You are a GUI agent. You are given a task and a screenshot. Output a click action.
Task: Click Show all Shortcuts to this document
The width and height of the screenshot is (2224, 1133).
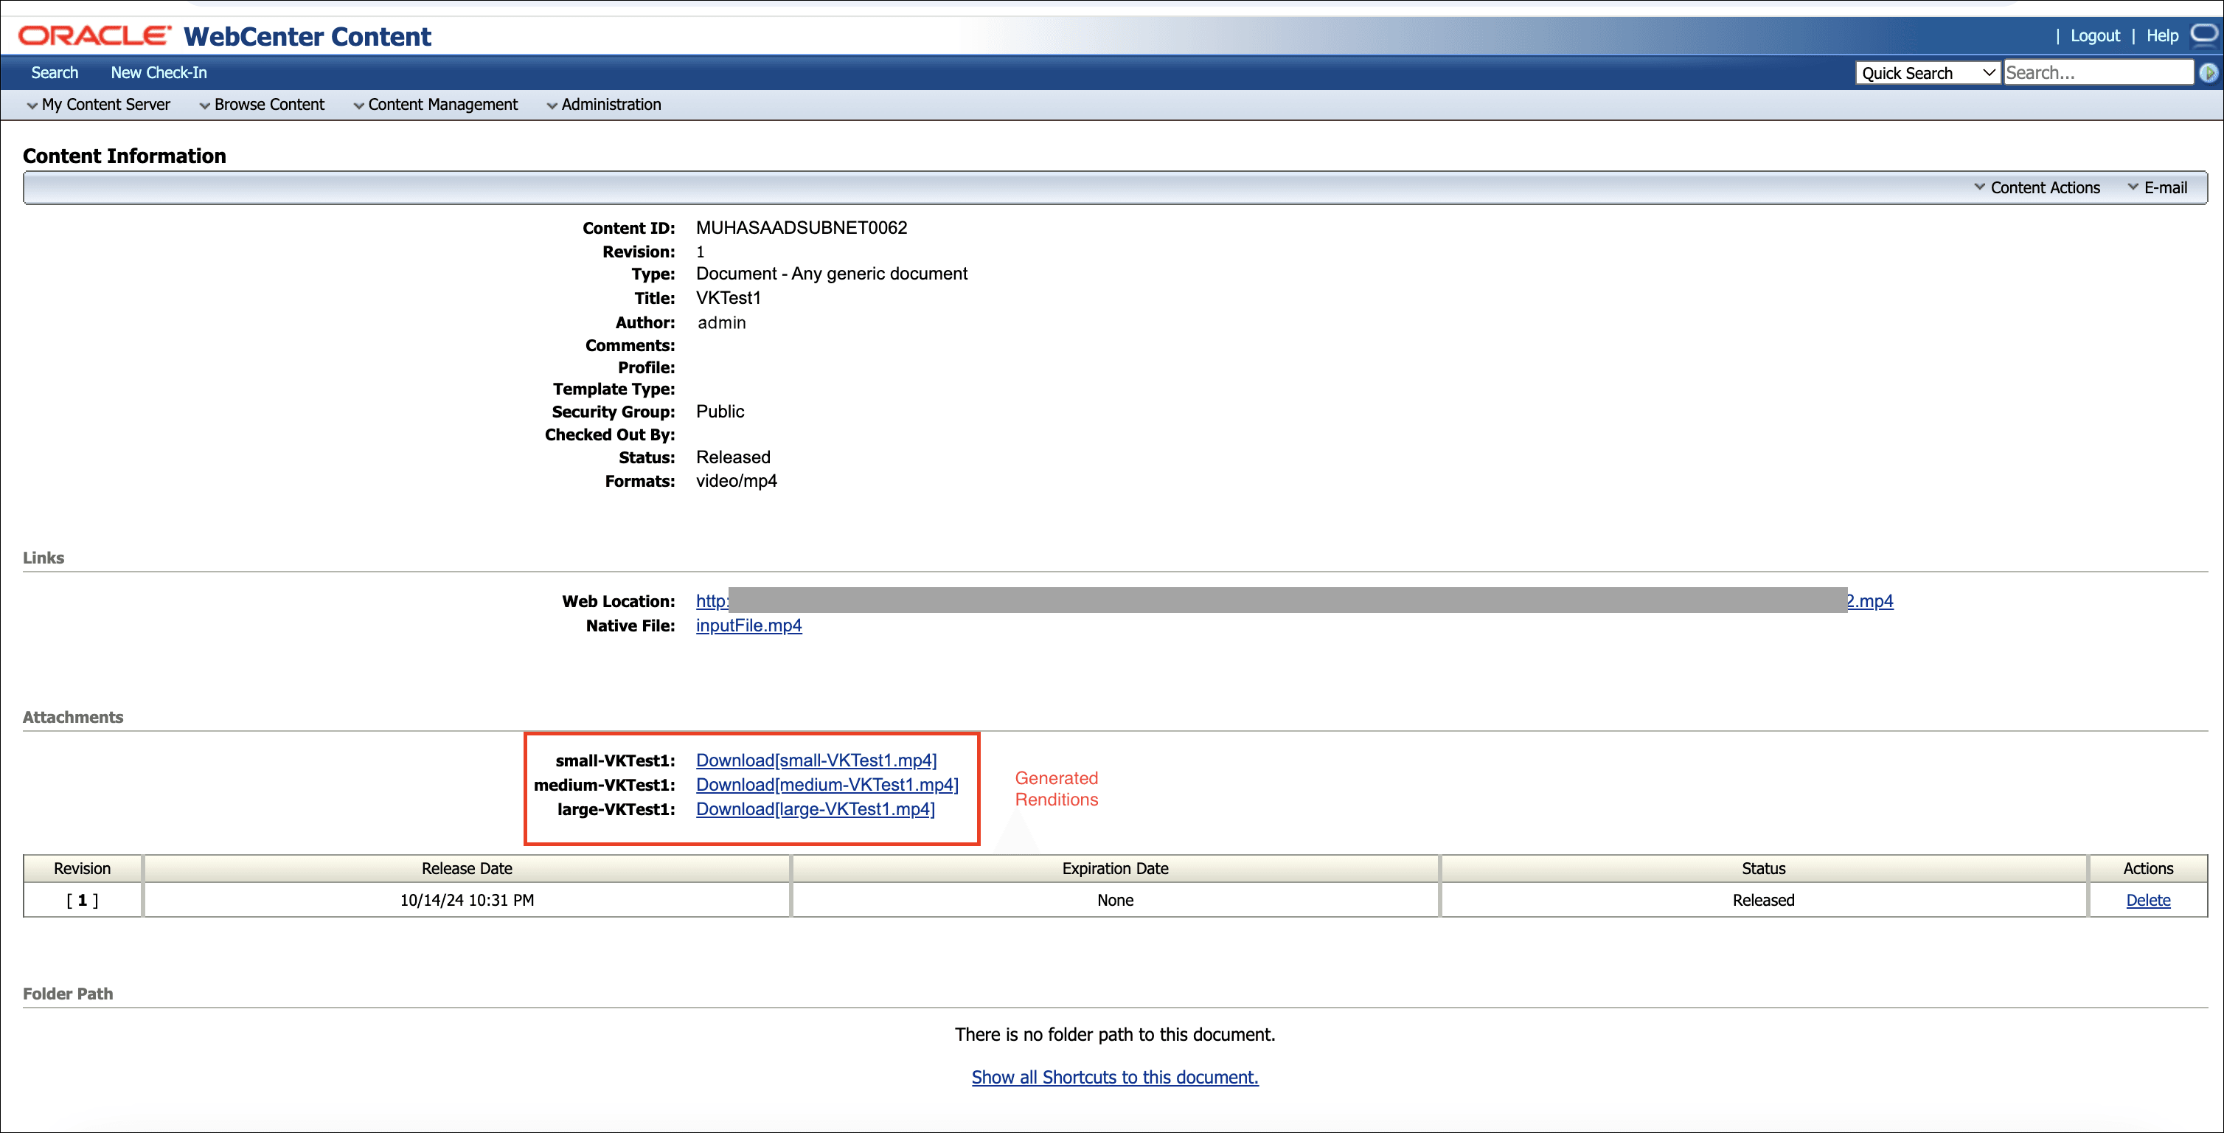[1115, 1077]
